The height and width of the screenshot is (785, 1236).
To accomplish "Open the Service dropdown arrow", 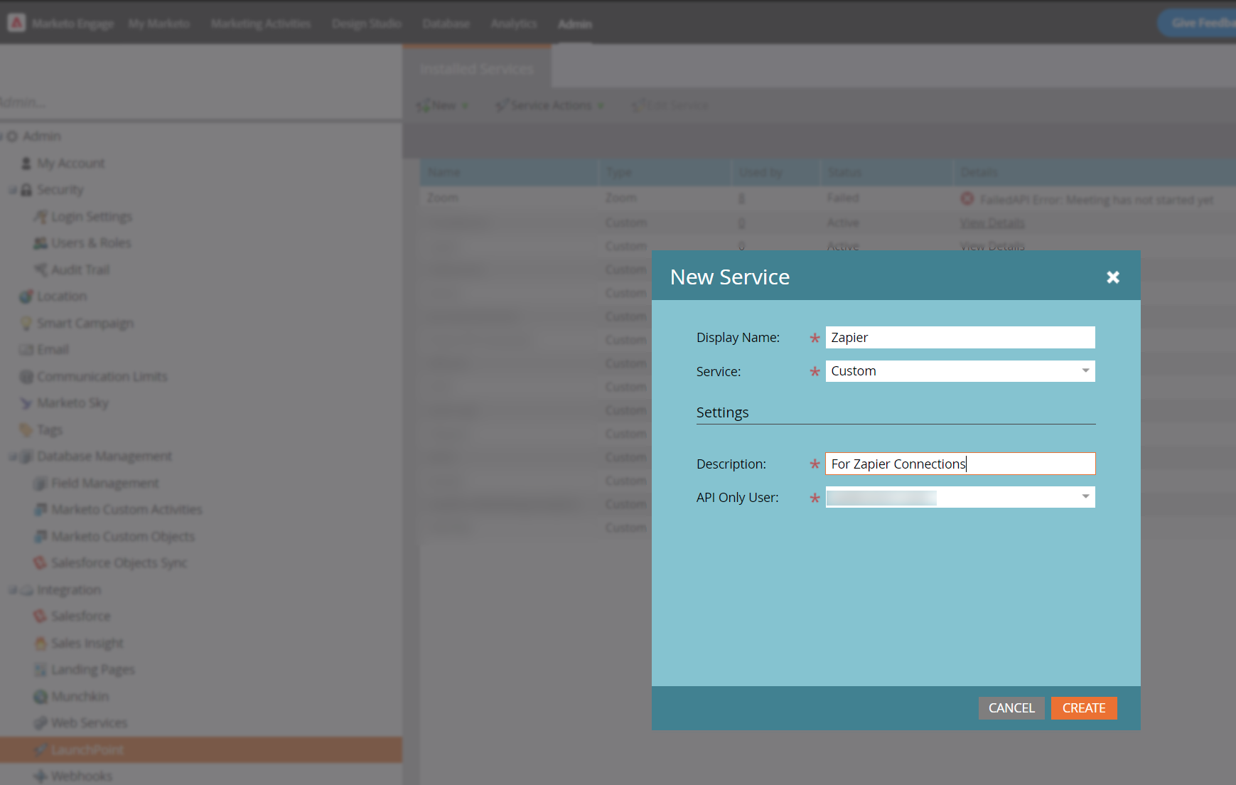I will click(1085, 370).
